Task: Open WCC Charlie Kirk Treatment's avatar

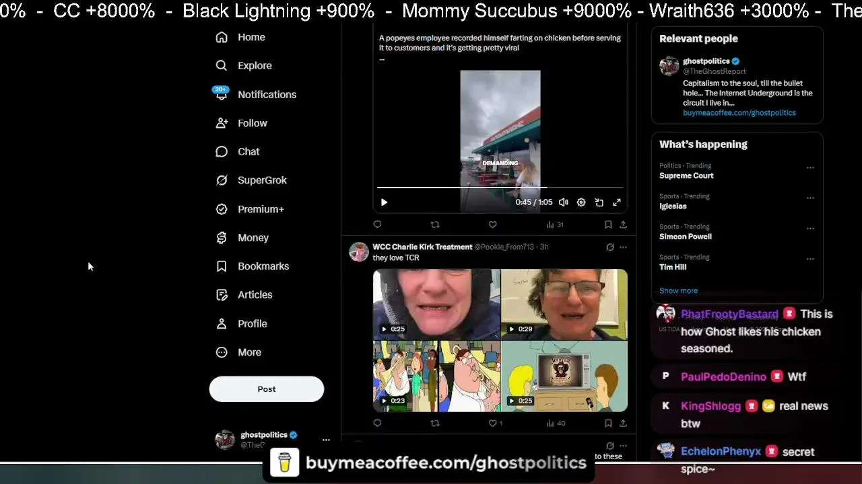Action: point(359,252)
